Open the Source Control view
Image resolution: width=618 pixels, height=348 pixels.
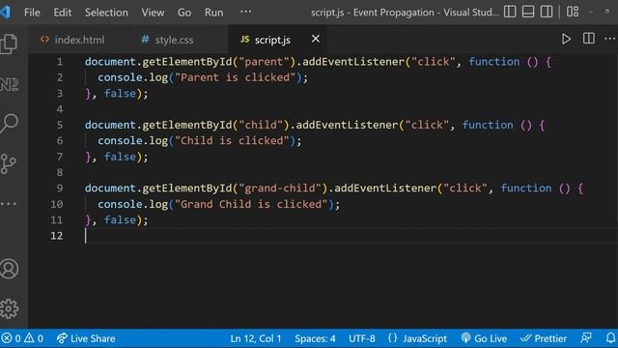click(x=9, y=163)
